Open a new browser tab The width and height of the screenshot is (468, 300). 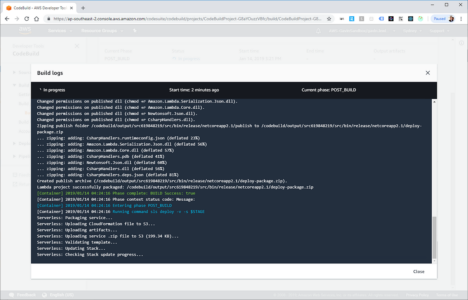pyautogui.click(x=83, y=8)
